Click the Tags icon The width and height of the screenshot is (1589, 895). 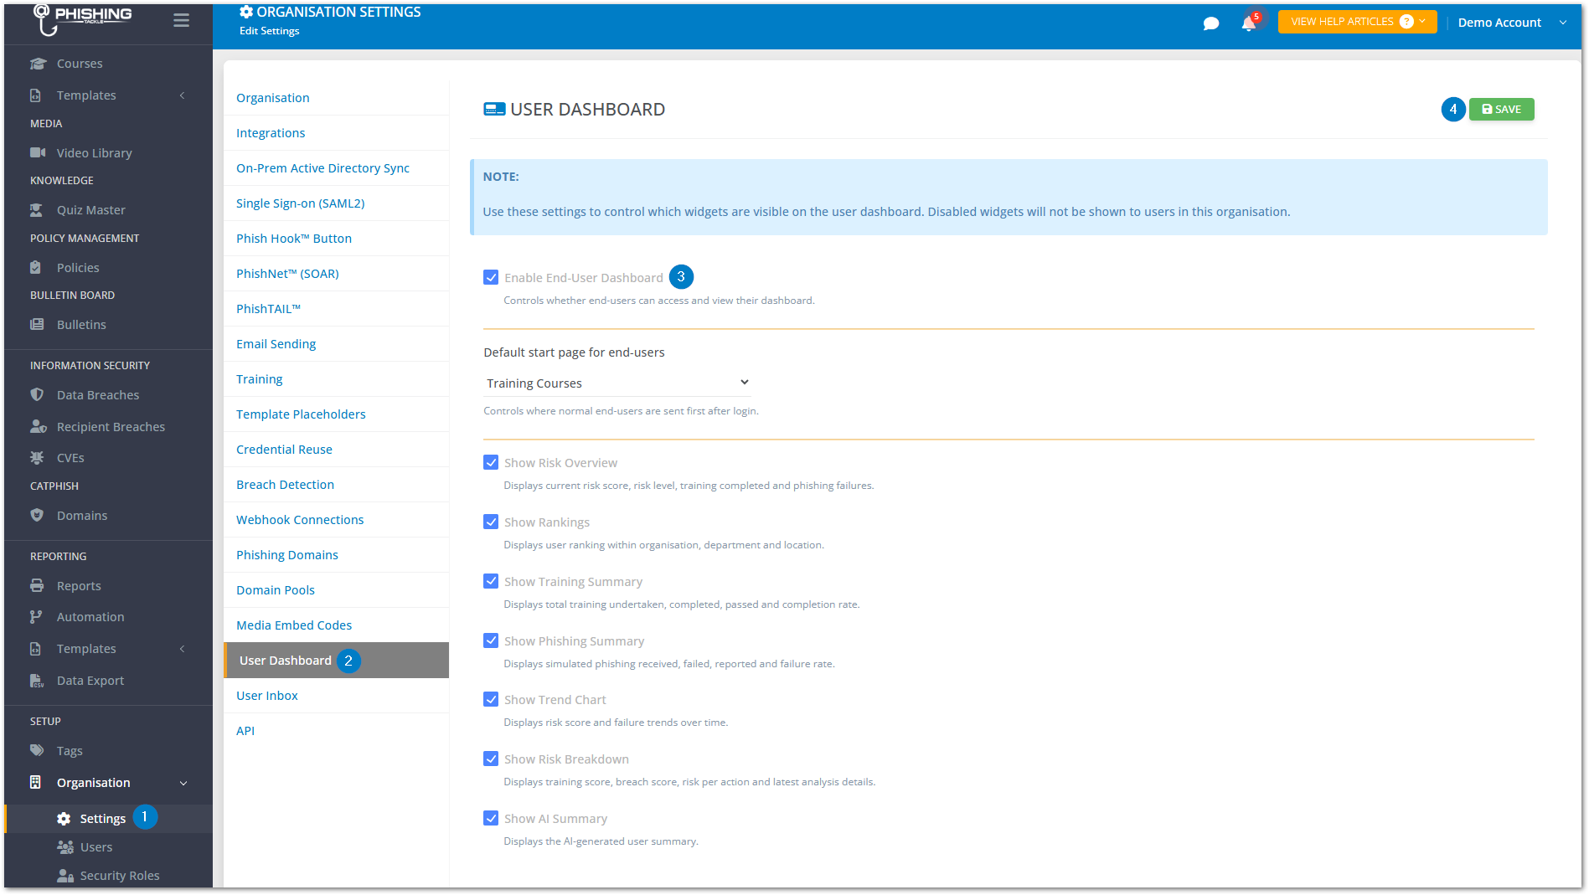click(37, 750)
